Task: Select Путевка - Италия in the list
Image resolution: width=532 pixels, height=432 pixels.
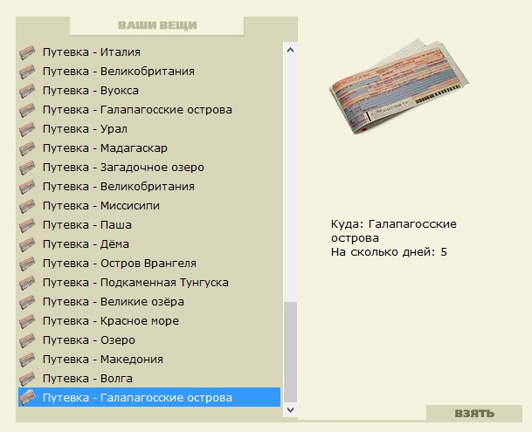Action: (x=149, y=52)
